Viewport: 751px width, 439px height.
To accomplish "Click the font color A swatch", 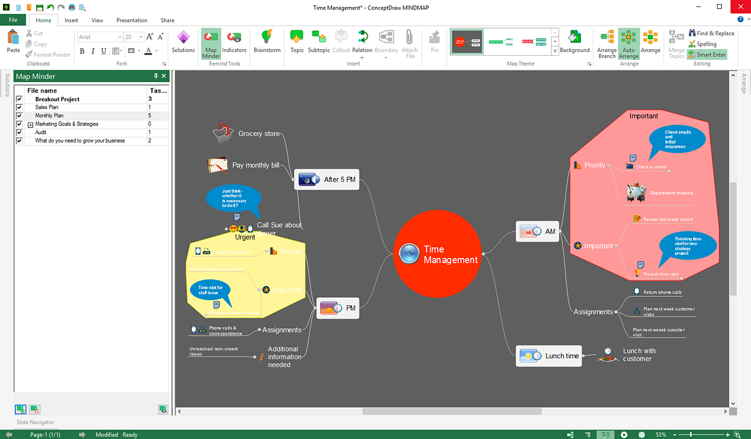I will (x=148, y=51).
